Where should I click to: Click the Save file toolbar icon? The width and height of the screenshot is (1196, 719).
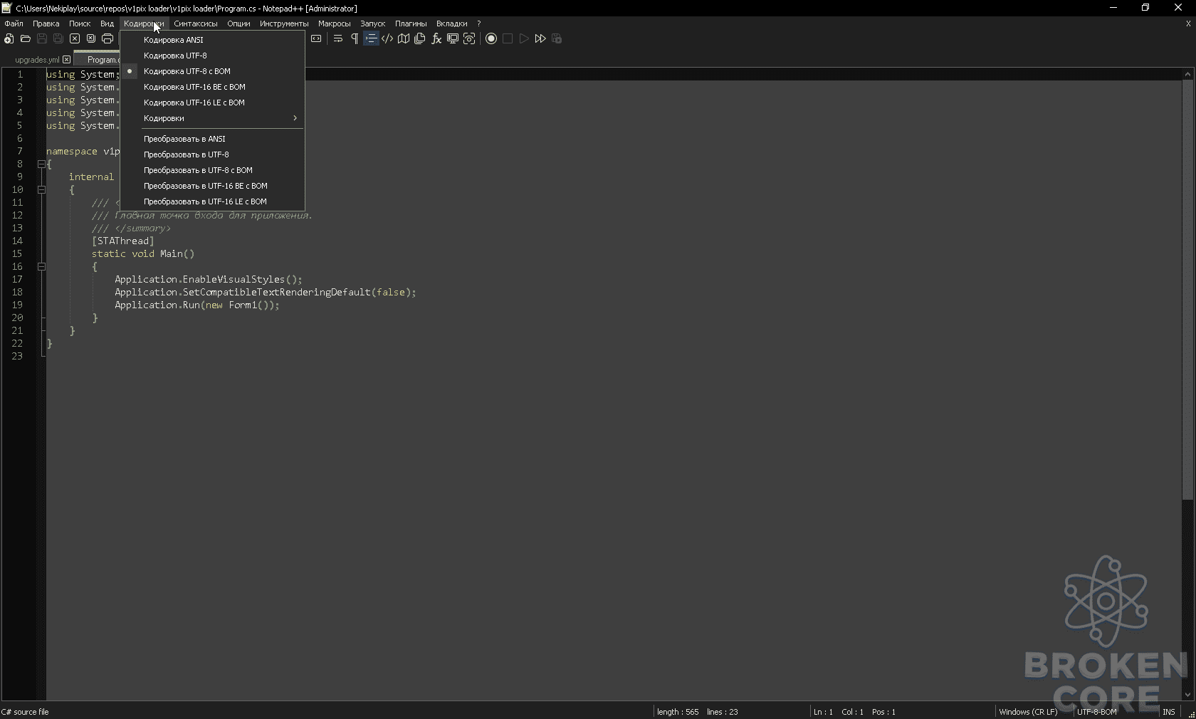coord(42,38)
